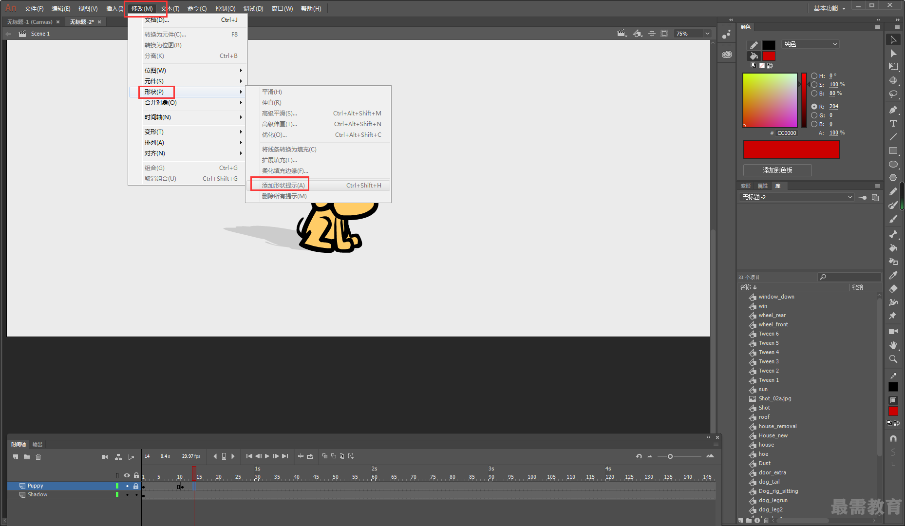Open the 无标题-2 library document dropdown
Image resolution: width=905 pixels, height=526 pixels.
797,197
